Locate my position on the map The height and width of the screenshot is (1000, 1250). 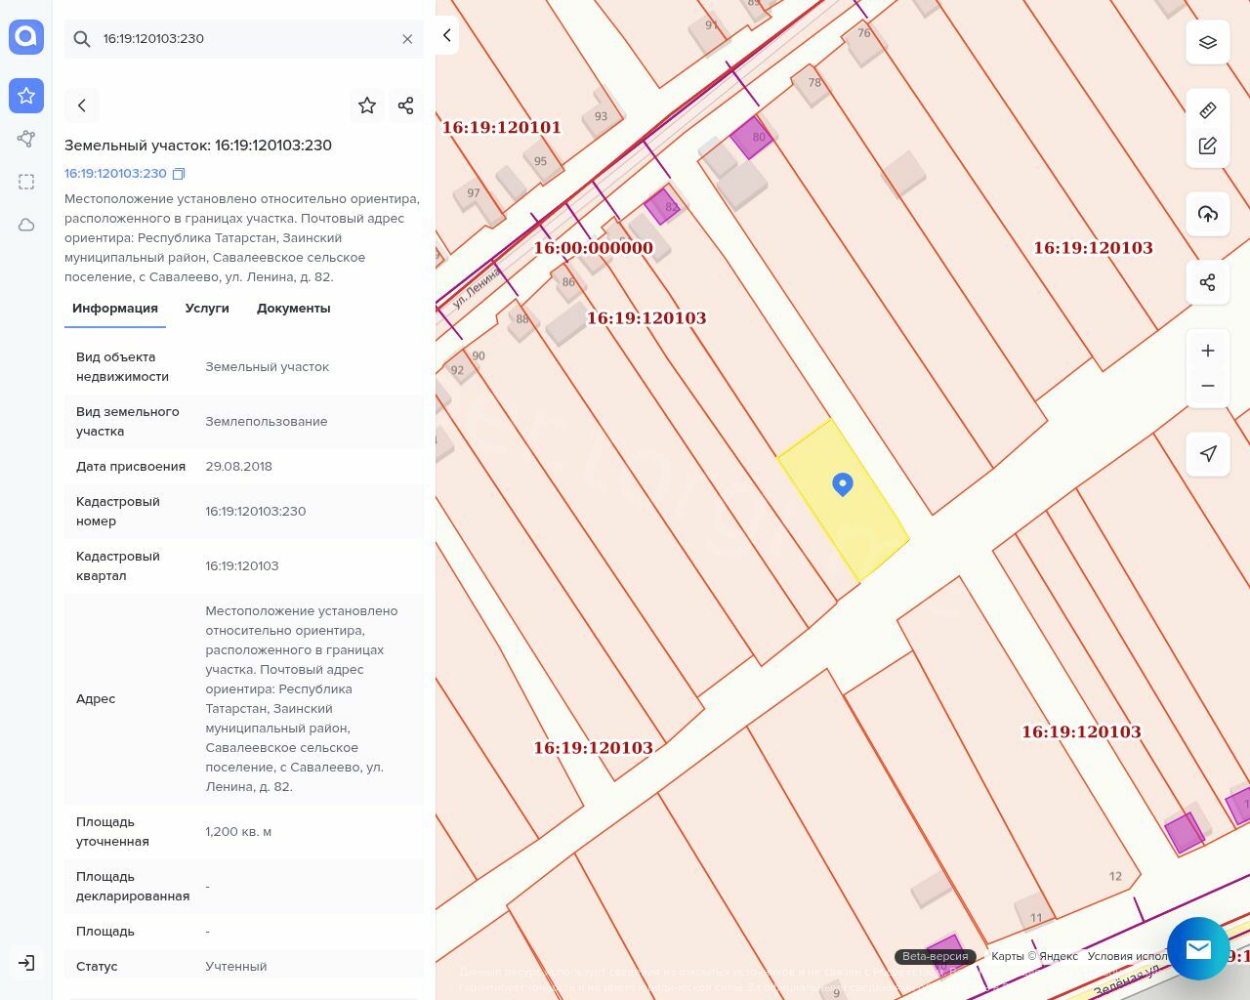pos(1208,453)
